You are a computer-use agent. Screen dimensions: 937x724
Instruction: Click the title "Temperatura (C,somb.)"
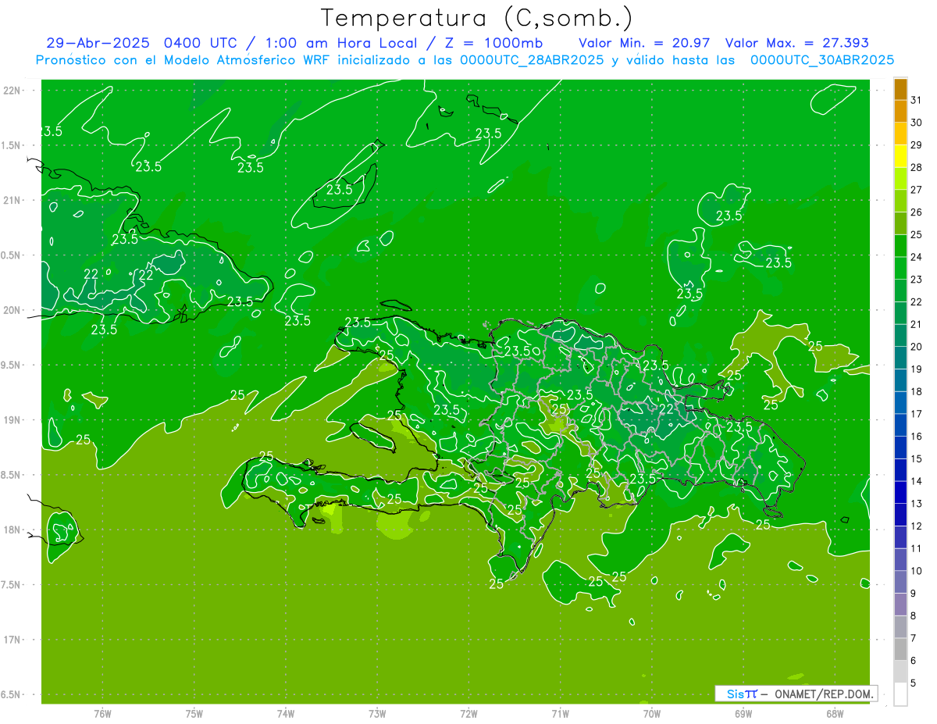[x=477, y=18]
